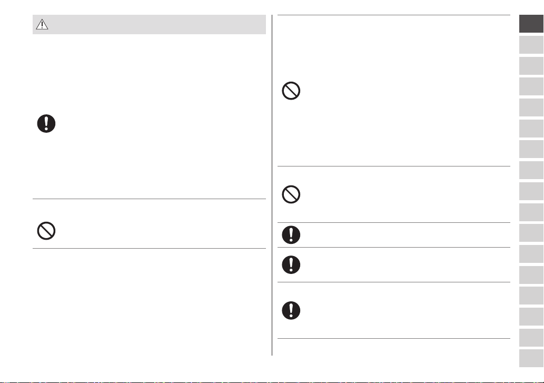The image size is (544, 383).
Task: Select the very last grey side tab
Action: point(531,358)
